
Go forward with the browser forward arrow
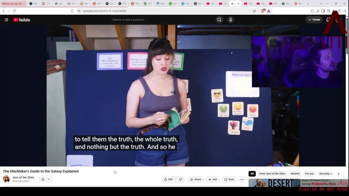click(x=9, y=11)
